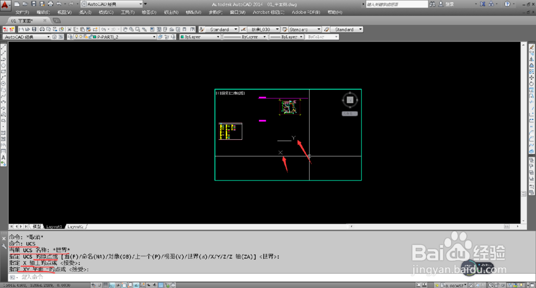Viewport: 536px width, 288px height.
Task: Select the Multiline Text A tool in draw toolbar
Action: tap(3, 157)
